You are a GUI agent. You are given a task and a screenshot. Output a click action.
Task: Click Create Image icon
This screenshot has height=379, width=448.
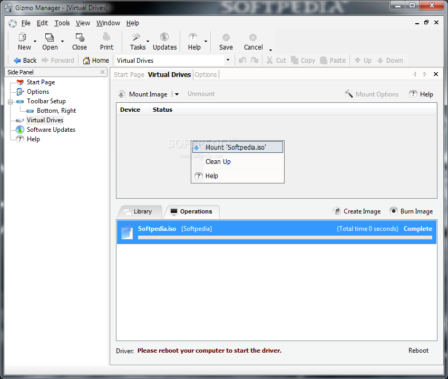coord(337,211)
